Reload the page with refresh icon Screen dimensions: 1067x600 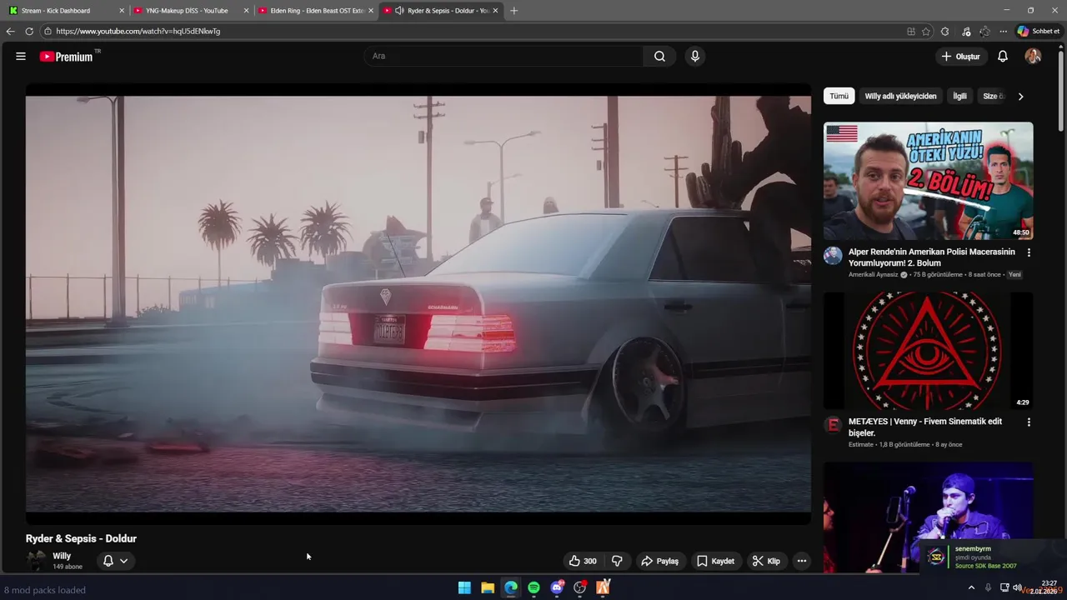[29, 32]
